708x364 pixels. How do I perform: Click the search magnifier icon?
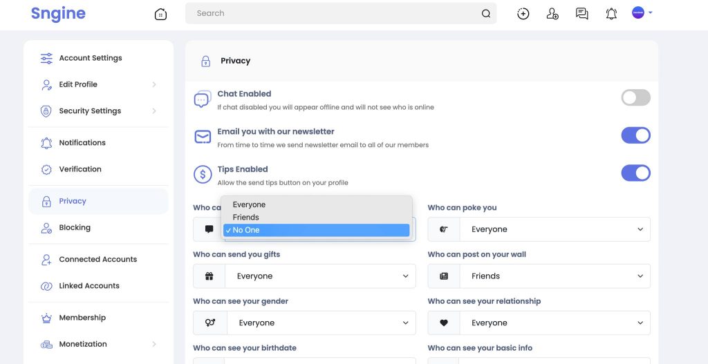pos(486,14)
